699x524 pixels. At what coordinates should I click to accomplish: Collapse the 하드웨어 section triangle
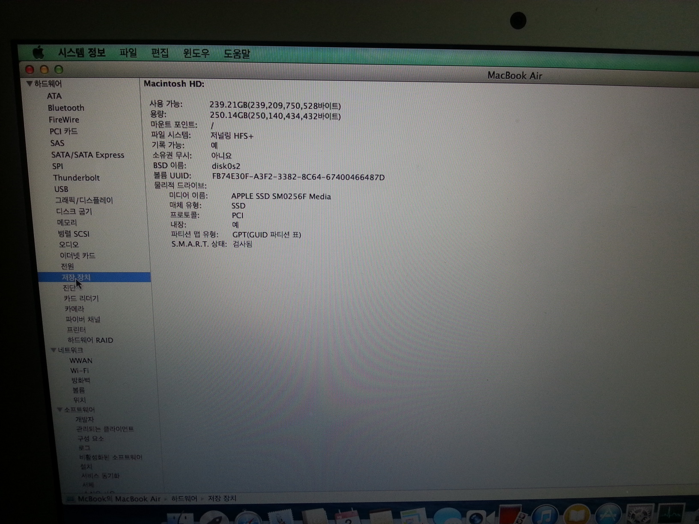(29, 83)
